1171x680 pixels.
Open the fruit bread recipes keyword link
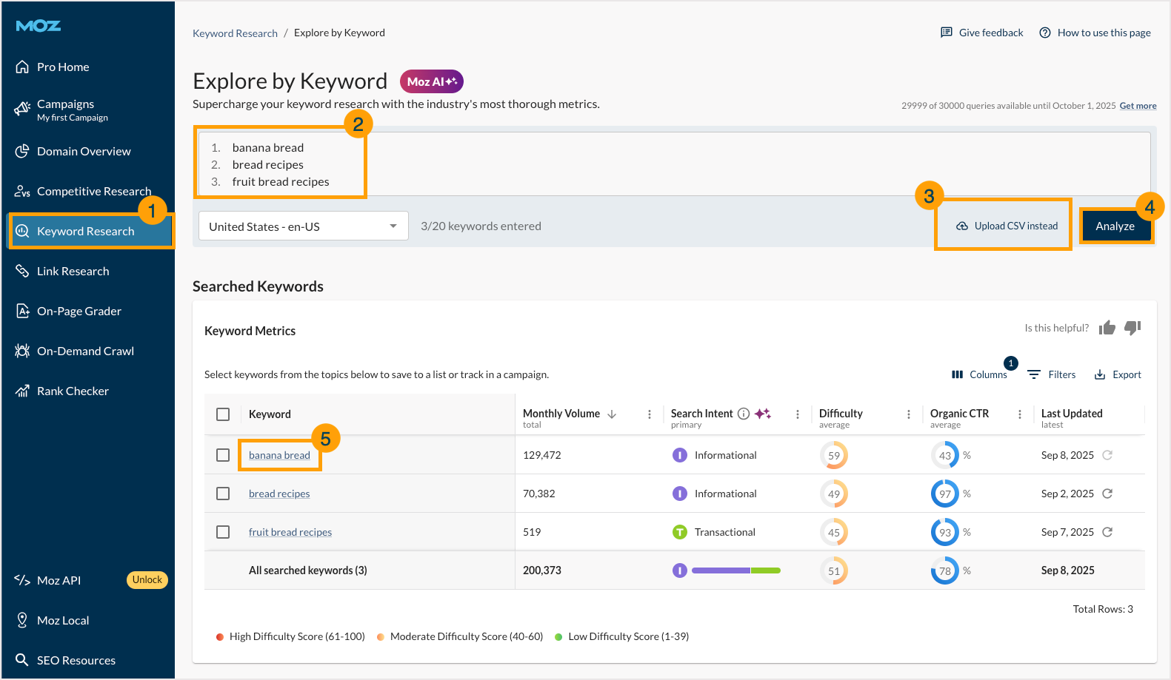tap(290, 532)
